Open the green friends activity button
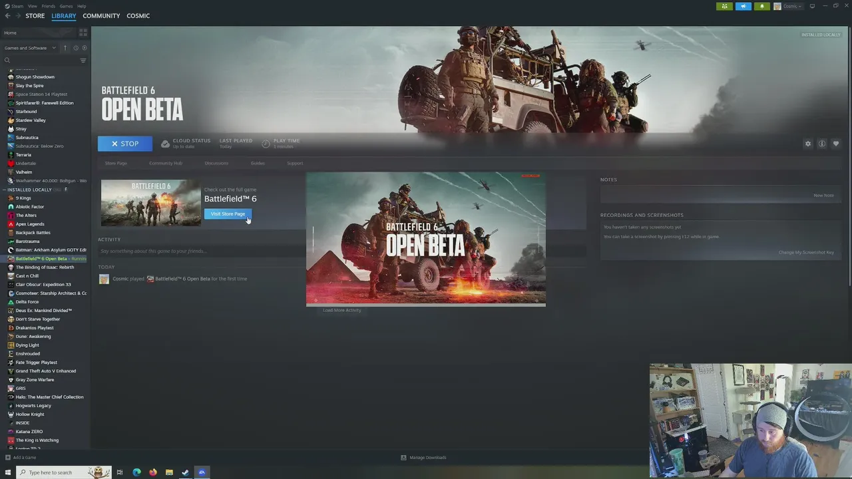 tap(725, 6)
